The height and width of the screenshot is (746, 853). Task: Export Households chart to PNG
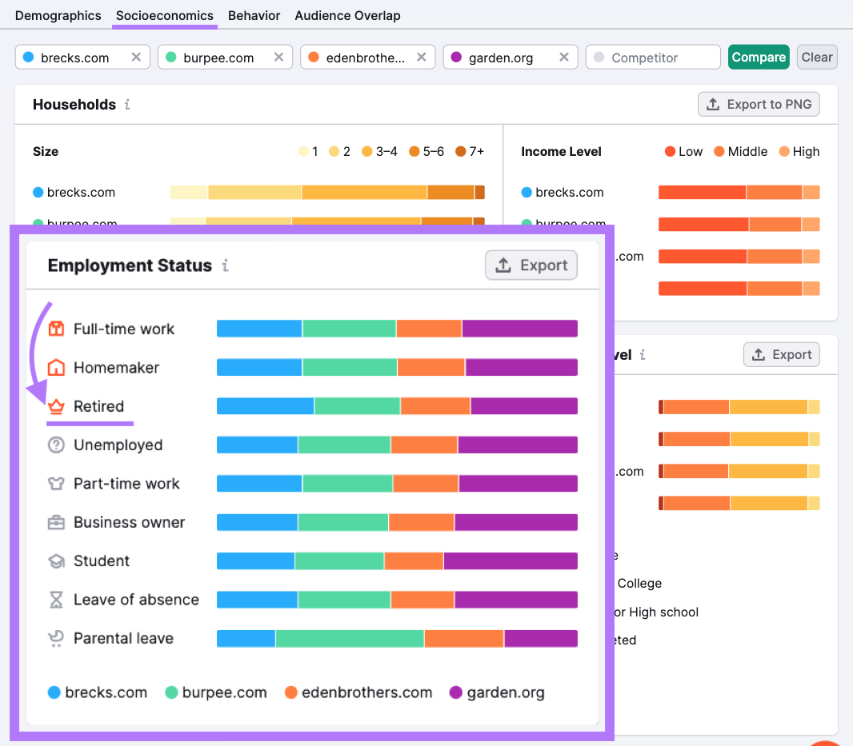(x=759, y=105)
